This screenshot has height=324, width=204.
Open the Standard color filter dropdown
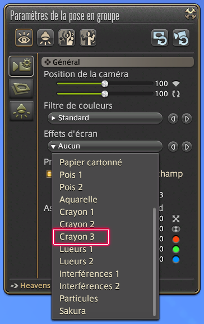tap(105, 118)
